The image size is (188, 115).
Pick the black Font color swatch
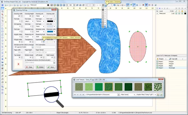[x=50, y=21]
